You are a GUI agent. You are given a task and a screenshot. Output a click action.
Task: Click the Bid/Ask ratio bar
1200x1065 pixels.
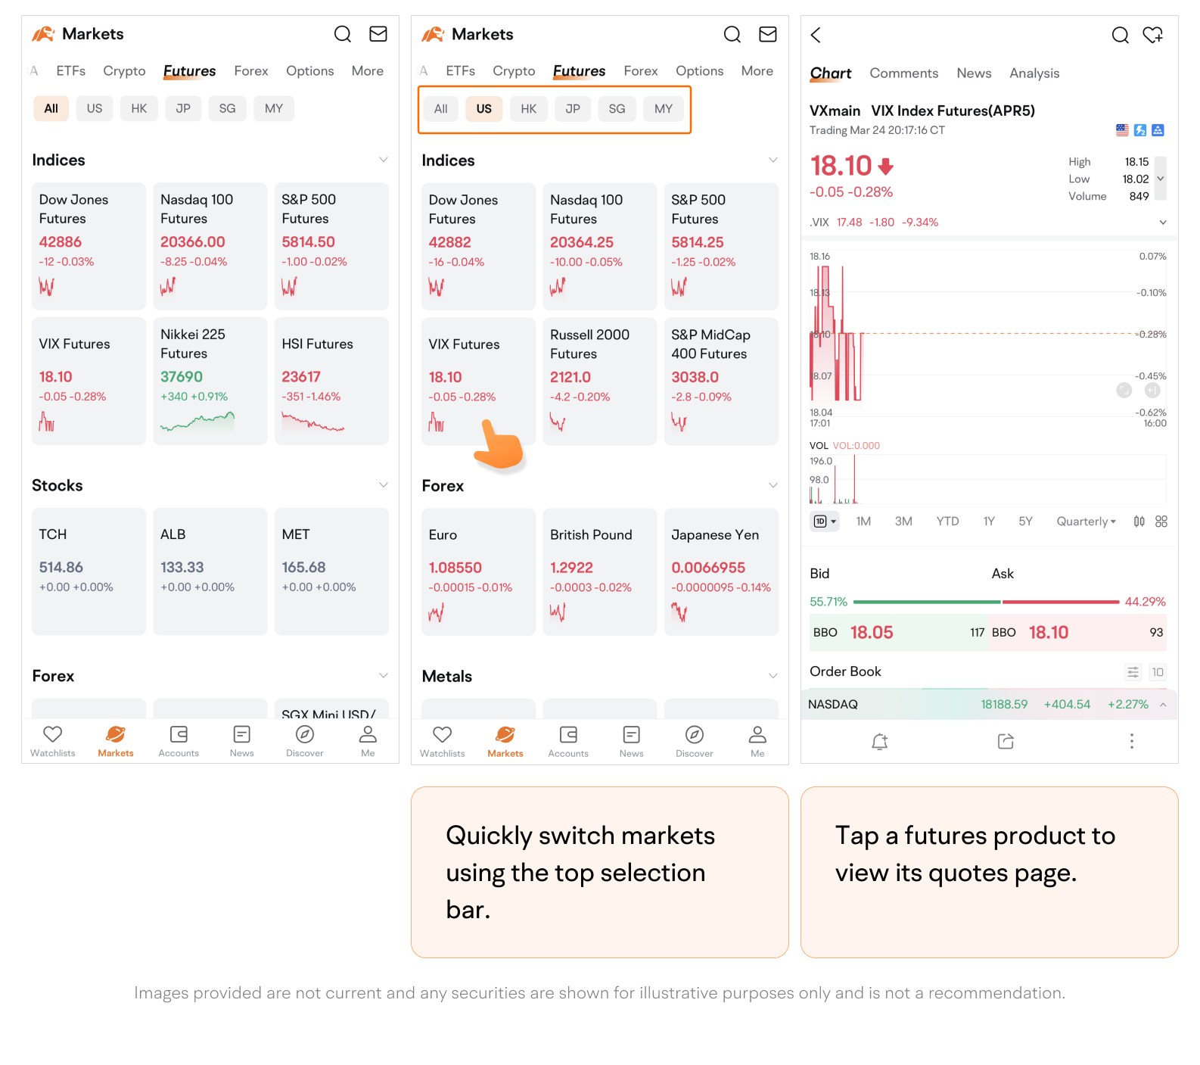coord(986,602)
